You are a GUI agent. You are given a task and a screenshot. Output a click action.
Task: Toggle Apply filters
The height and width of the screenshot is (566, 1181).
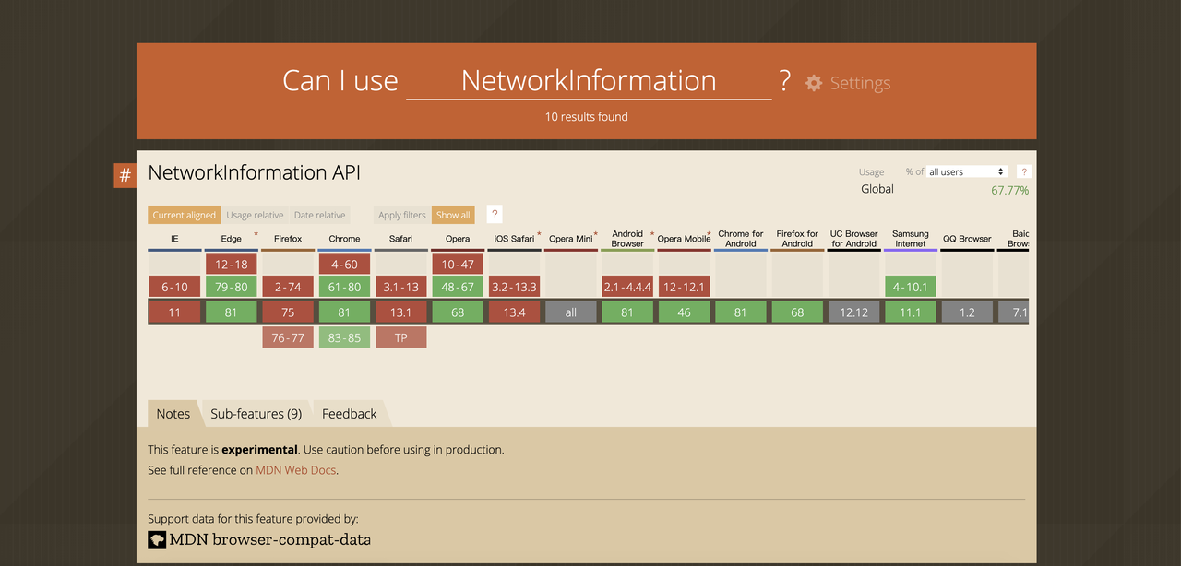pyautogui.click(x=401, y=215)
